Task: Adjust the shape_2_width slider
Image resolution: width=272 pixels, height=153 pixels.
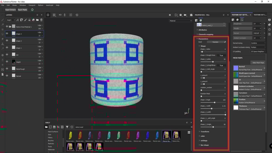Action: 213,115
